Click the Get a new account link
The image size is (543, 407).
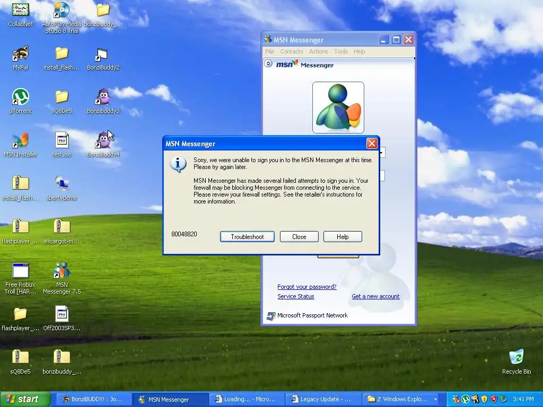(x=375, y=296)
